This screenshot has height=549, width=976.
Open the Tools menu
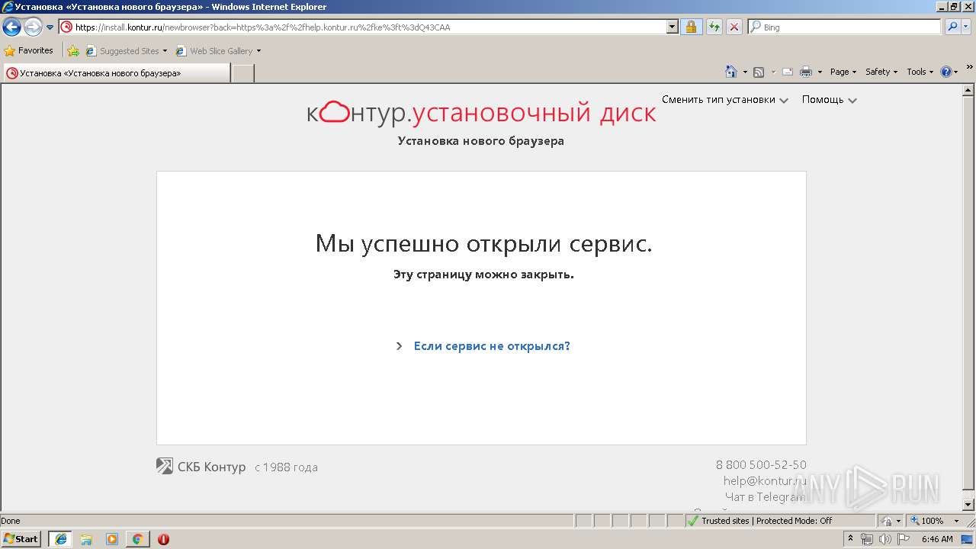tap(920, 72)
